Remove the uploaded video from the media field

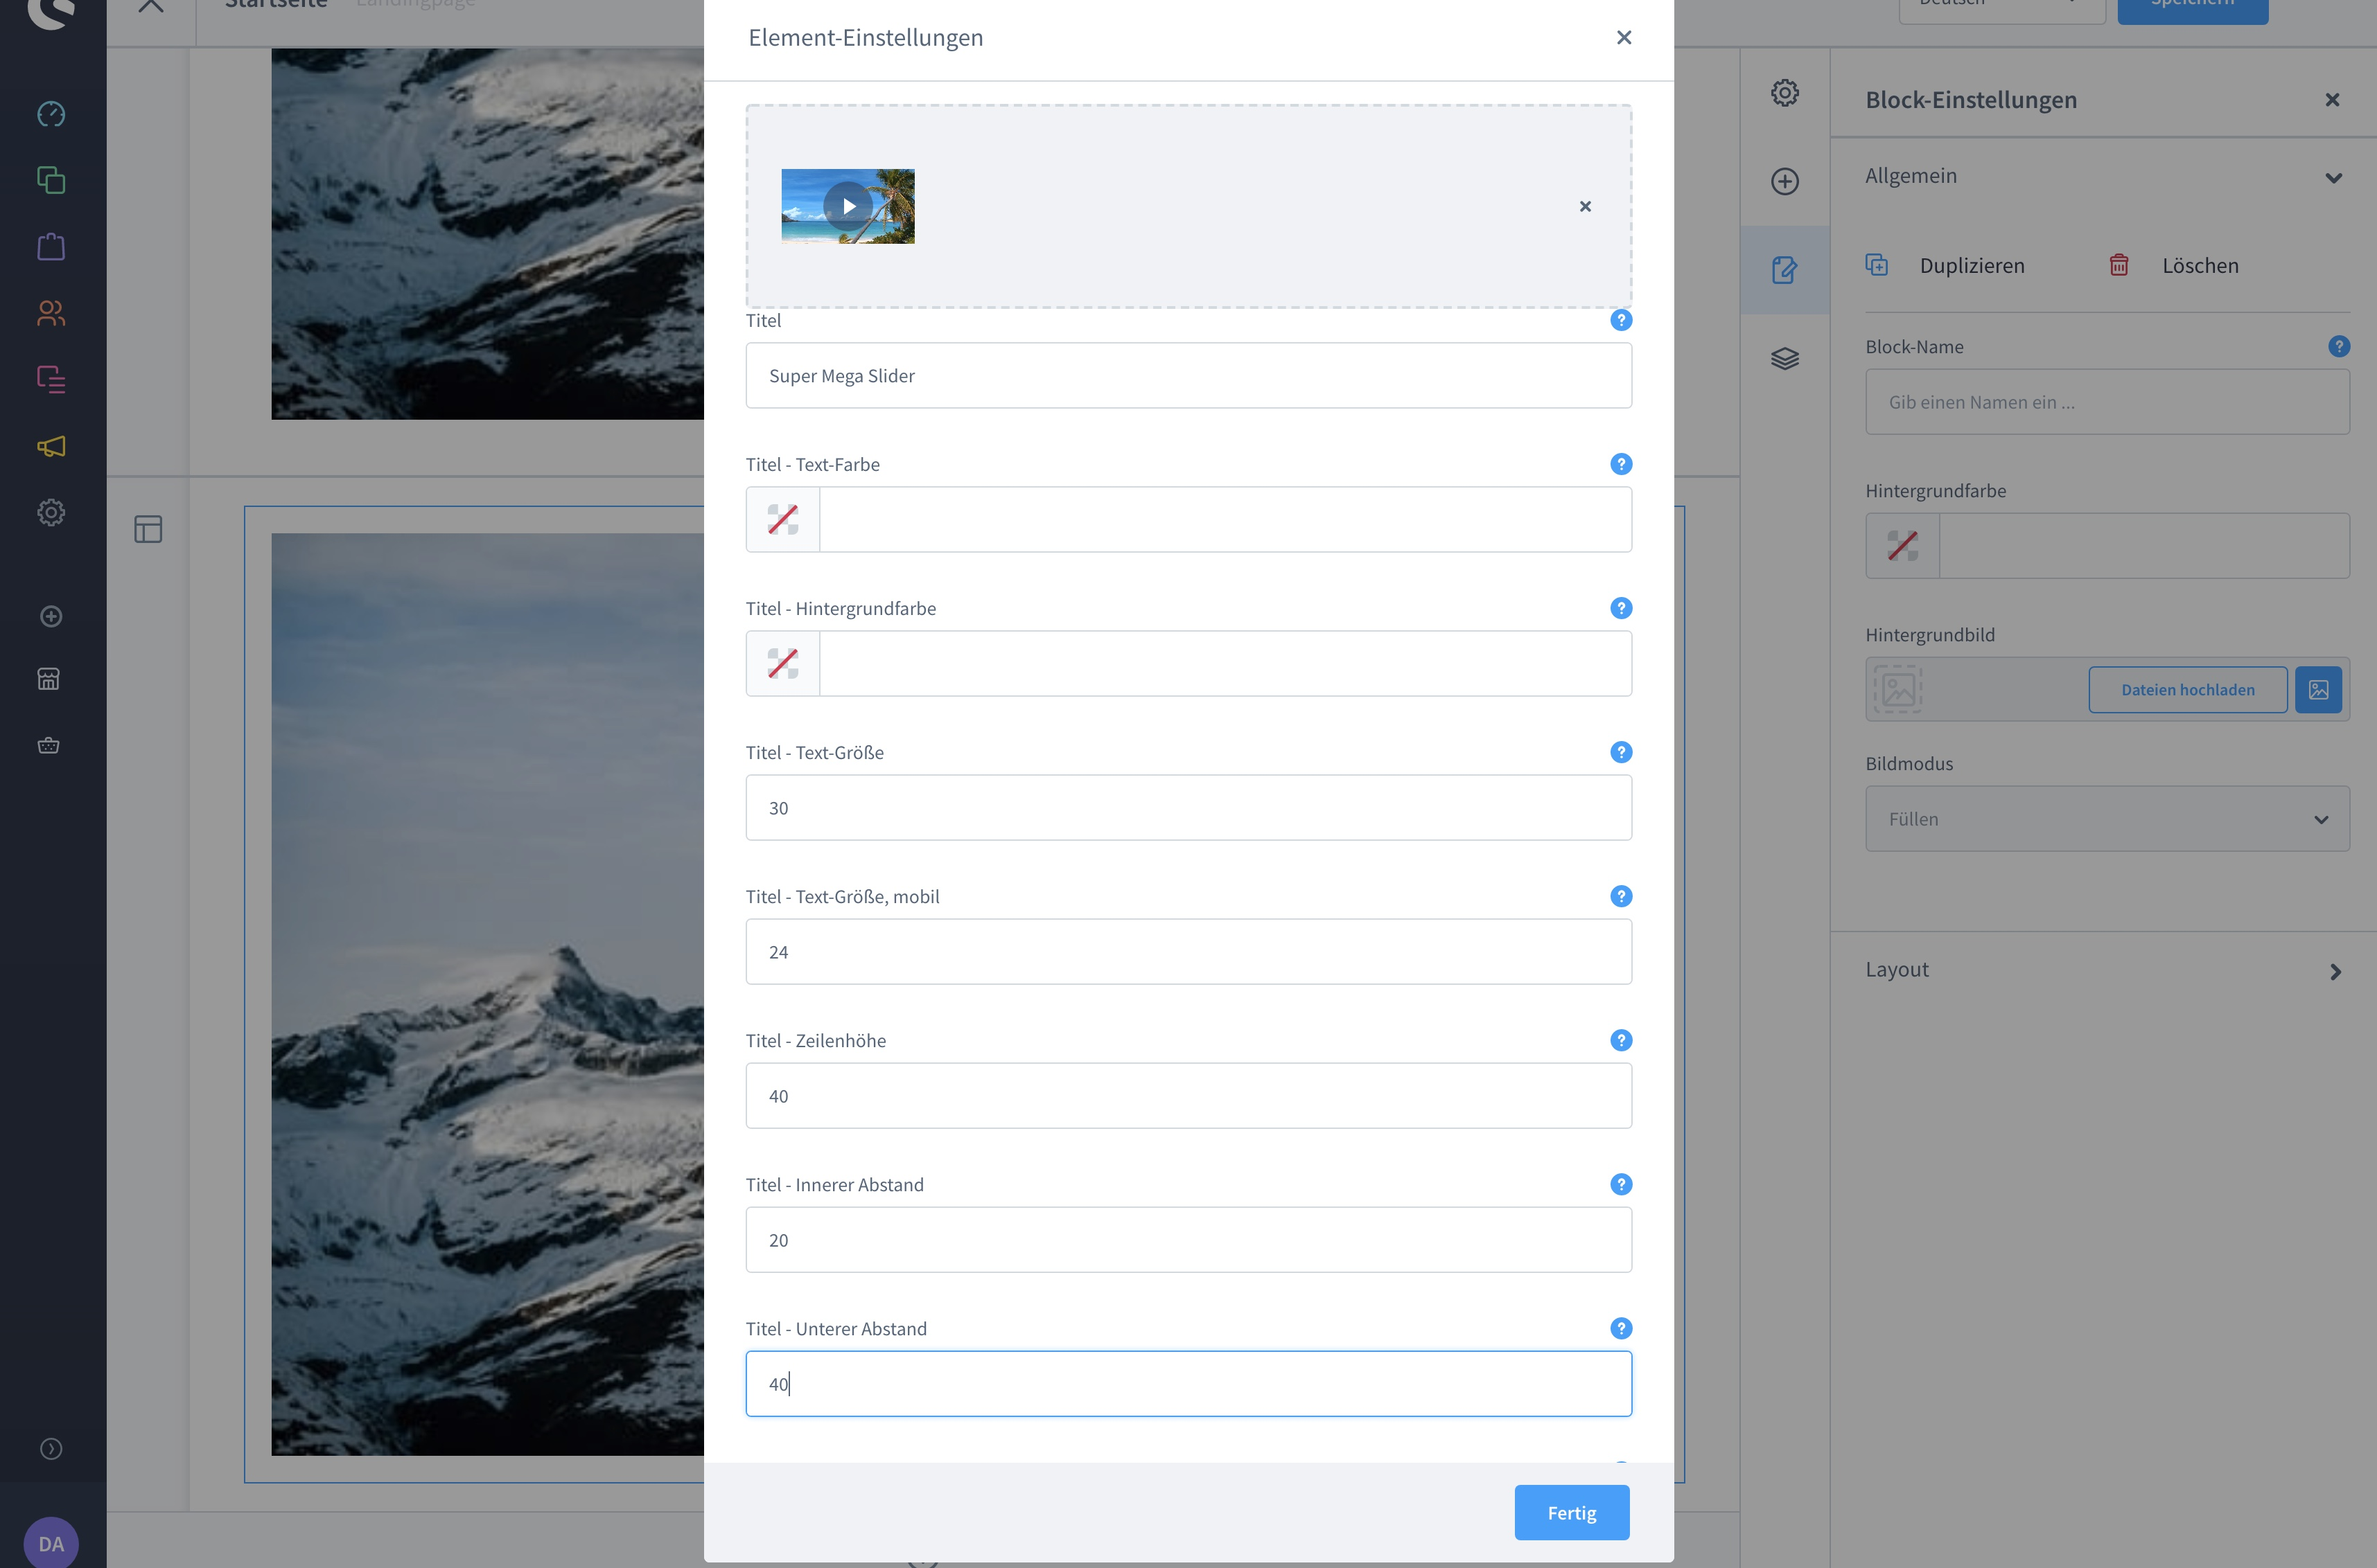point(1585,206)
